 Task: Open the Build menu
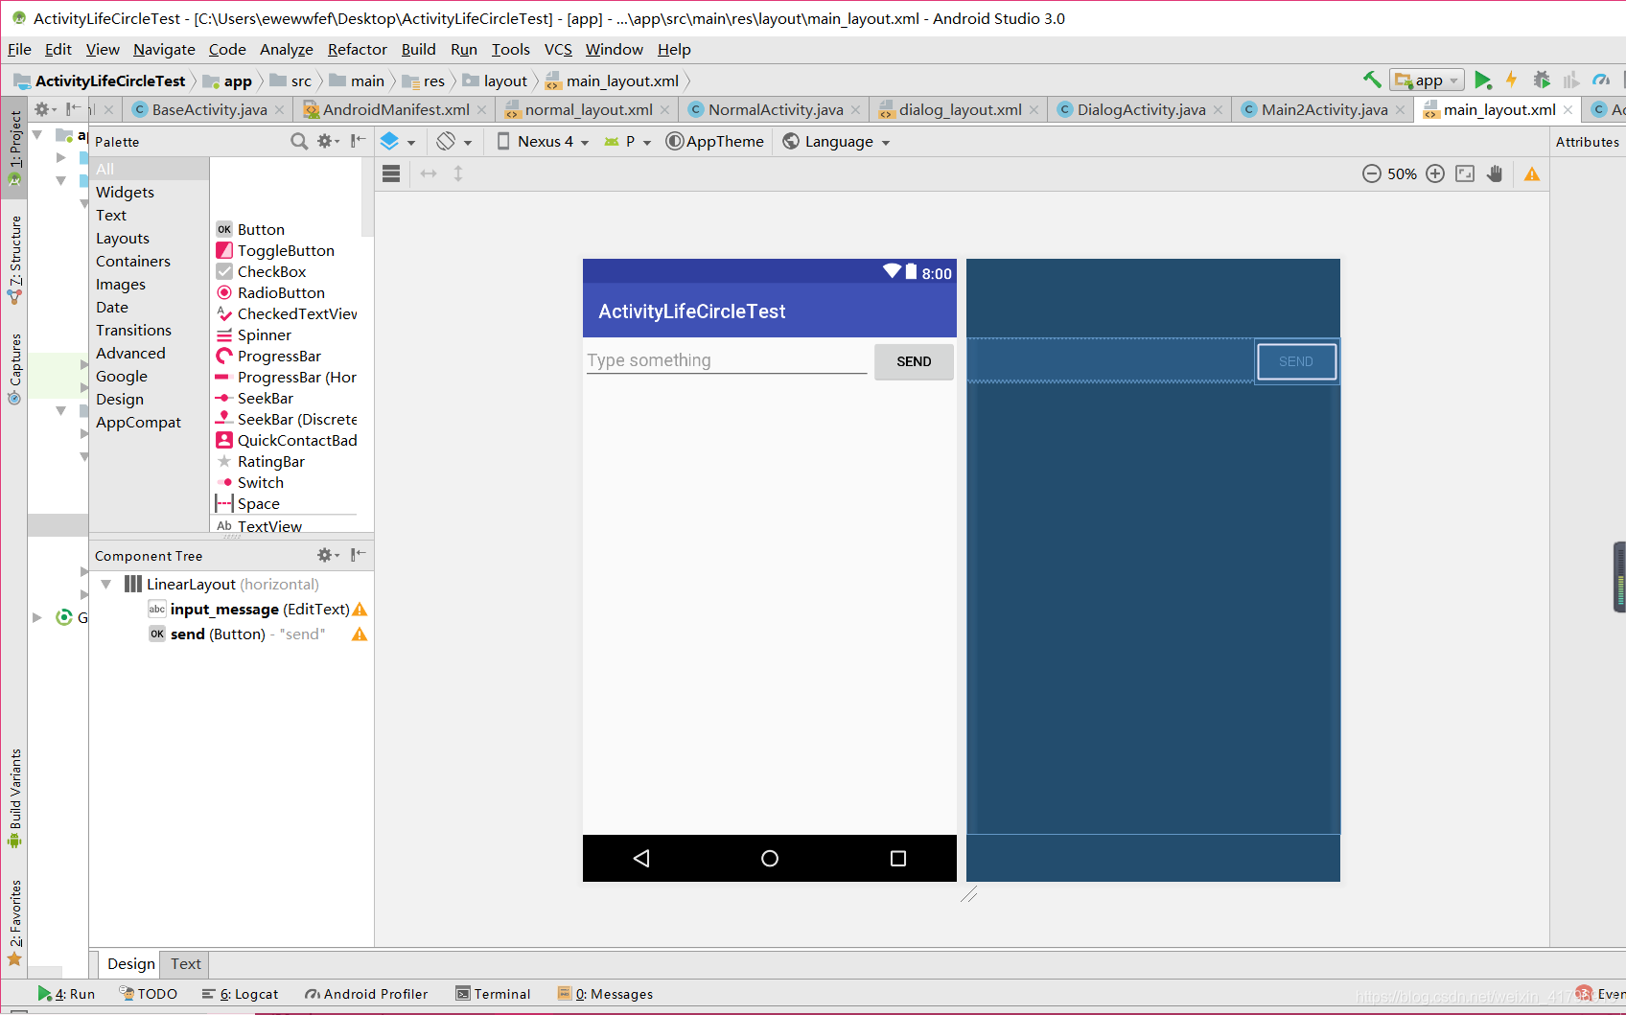pyautogui.click(x=418, y=49)
